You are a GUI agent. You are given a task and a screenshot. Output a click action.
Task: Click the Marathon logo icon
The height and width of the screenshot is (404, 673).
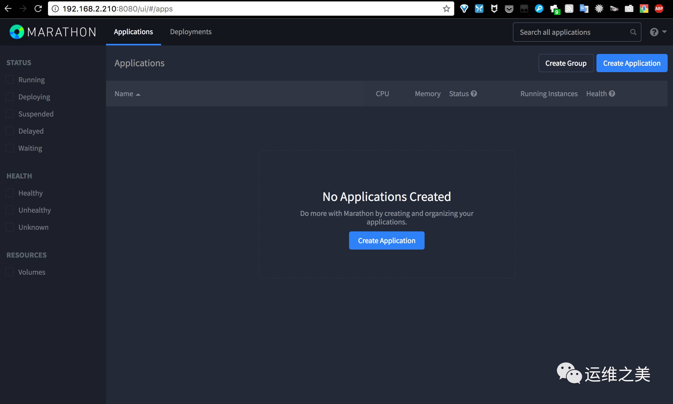coord(16,31)
